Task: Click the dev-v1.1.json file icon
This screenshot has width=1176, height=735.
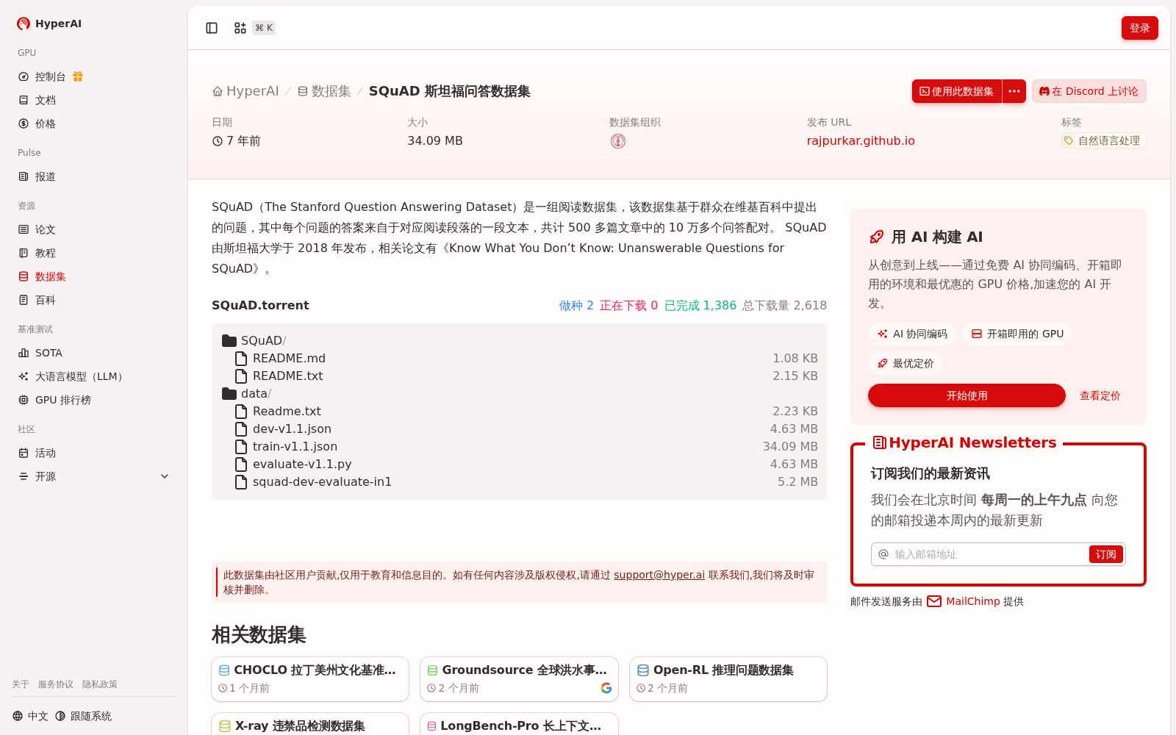Action: pyautogui.click(x=241, y=429)
